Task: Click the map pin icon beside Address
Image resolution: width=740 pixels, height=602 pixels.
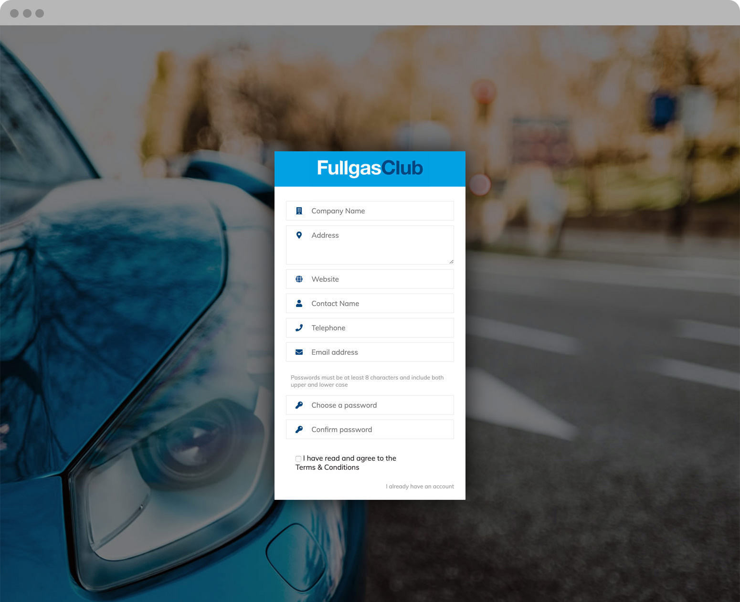Action: click(x=299, y=235)
